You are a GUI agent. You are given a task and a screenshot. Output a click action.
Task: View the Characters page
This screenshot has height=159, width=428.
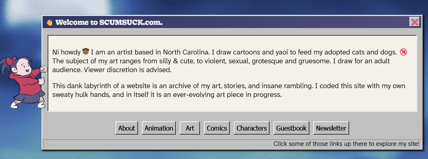pos(251,128)
